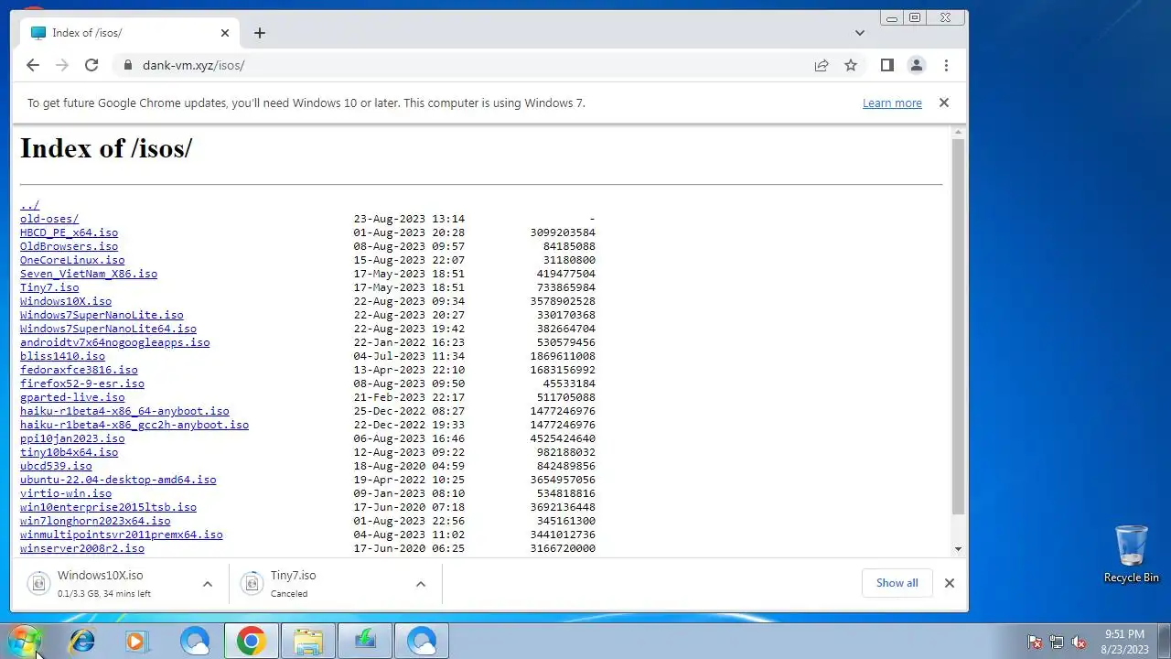Download OldBrowsers.iso

coord(70,246)
